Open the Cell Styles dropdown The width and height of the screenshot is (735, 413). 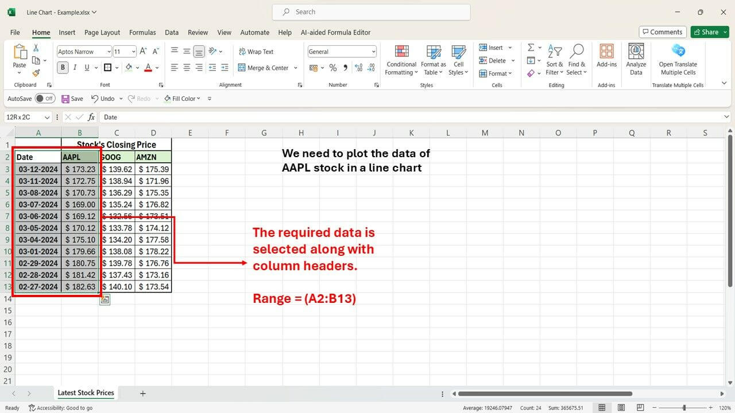[458, 60]
